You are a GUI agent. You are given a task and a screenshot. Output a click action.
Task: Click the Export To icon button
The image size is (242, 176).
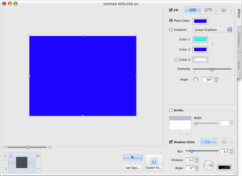point(154,162)
